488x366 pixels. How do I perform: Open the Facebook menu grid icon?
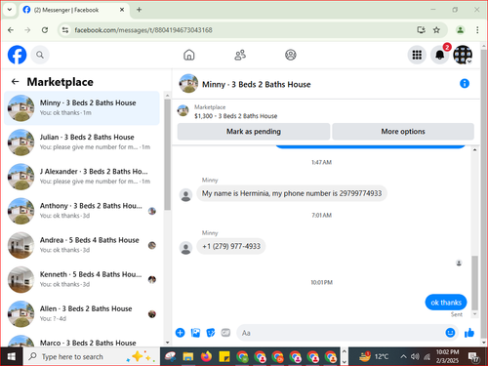click(x=417, y=55)
